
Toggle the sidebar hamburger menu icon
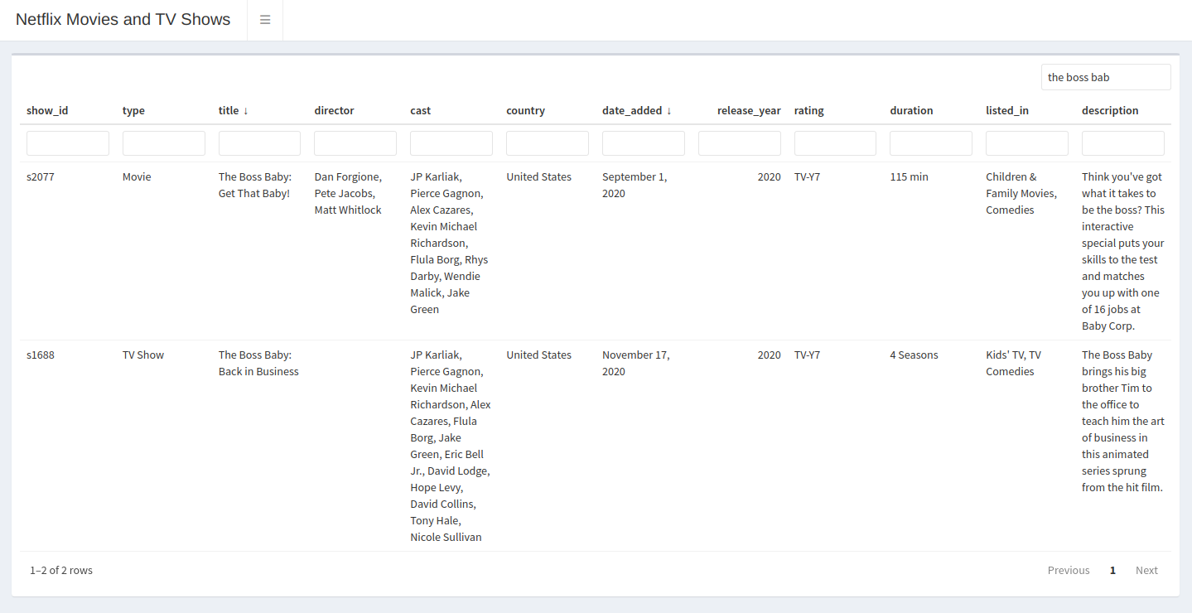[x=265, y=20]
